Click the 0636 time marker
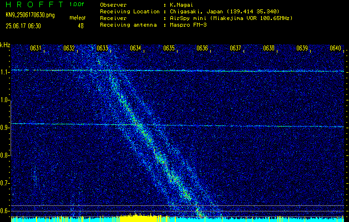 click(x=202, y=48)
